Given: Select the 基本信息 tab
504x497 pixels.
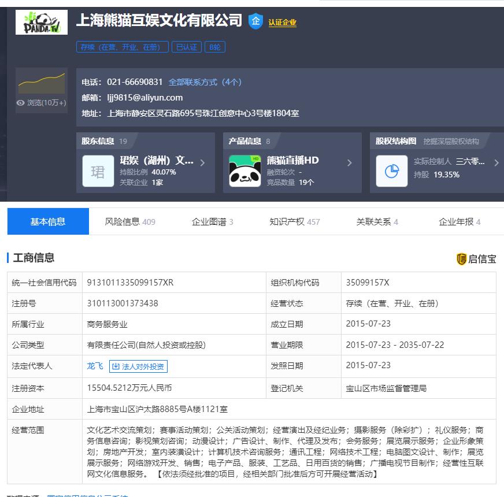Looking at the screenshot, I should (x=48, y=221).
